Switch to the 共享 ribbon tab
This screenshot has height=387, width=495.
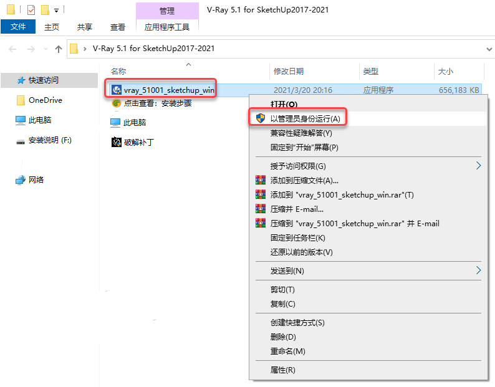(85, 27)
